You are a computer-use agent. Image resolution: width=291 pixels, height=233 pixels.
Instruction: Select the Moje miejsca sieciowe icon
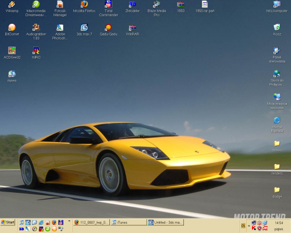click(277, 101)
